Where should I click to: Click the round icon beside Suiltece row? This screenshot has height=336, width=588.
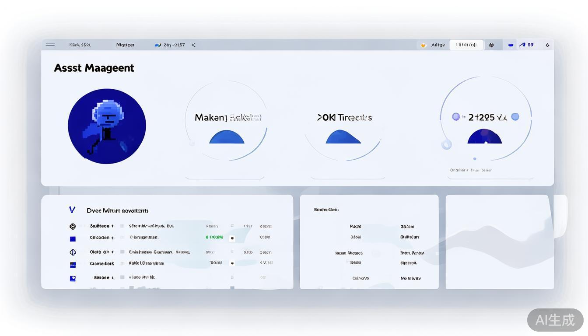click(73, 226)
